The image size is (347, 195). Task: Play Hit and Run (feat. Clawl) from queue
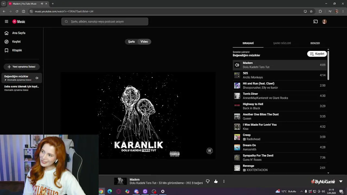pos(280,86)
